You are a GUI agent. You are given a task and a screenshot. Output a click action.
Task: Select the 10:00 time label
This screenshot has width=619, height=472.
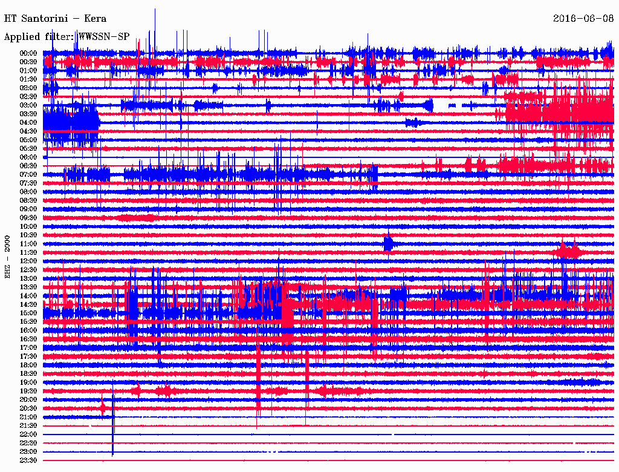click(28, 226)
